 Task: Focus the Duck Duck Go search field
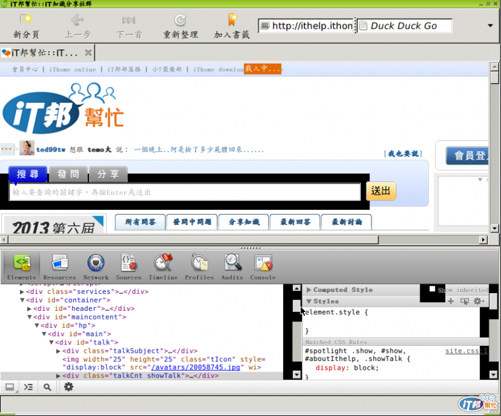[405, 26]
